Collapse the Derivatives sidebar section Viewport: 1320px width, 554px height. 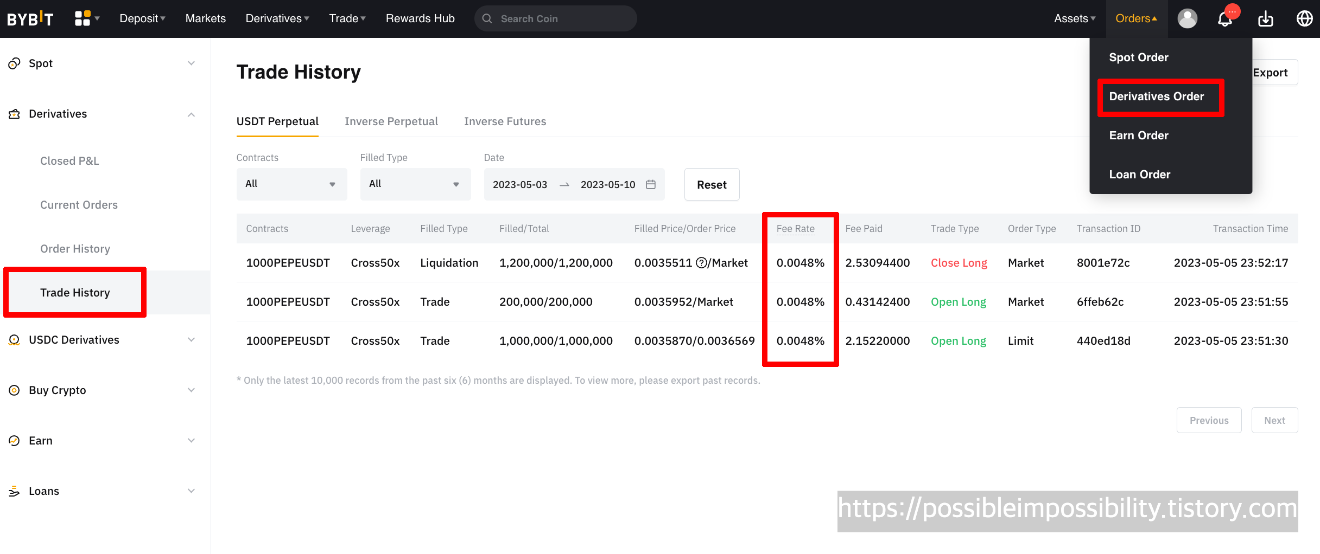tap(191, 114)
